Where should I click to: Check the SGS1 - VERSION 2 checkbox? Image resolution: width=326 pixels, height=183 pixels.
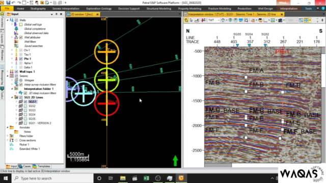25,123
